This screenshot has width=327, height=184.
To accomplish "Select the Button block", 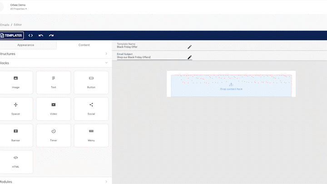I will [91, 82].
